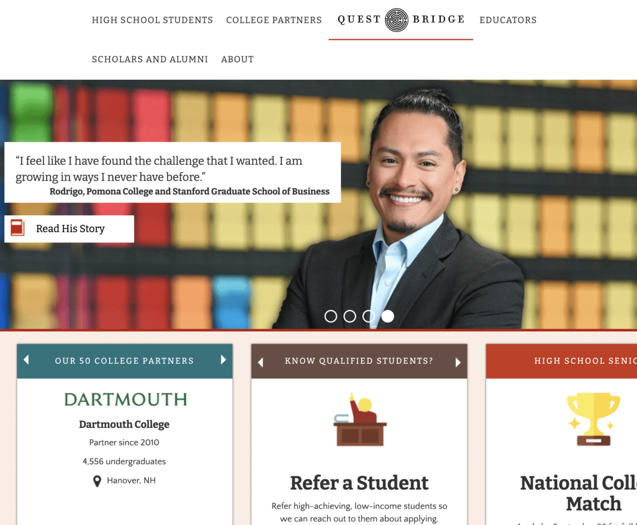Open the Refer a Student heading link
Viewport: 637px width, 525px height.
click(x=359, y=483)
